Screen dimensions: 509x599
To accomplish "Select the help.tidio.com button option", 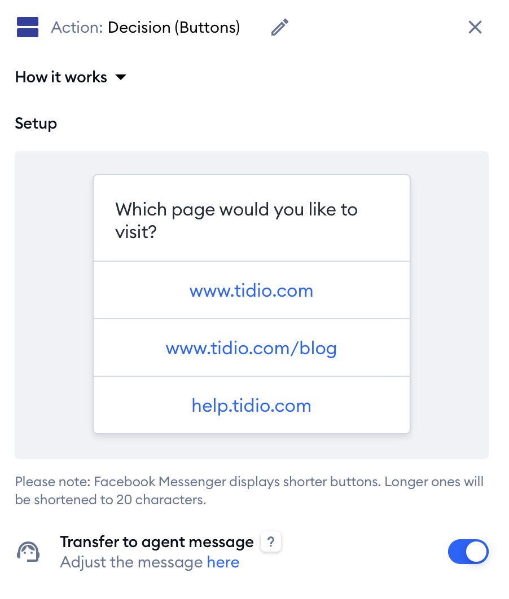I will (251, 406).
